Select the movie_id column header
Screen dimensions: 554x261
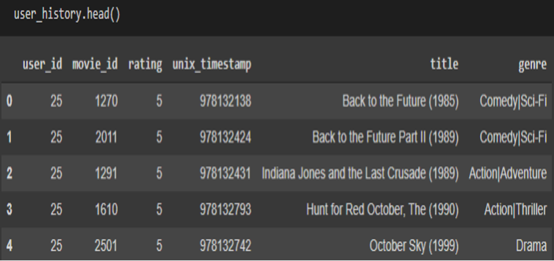coord(95,64)
